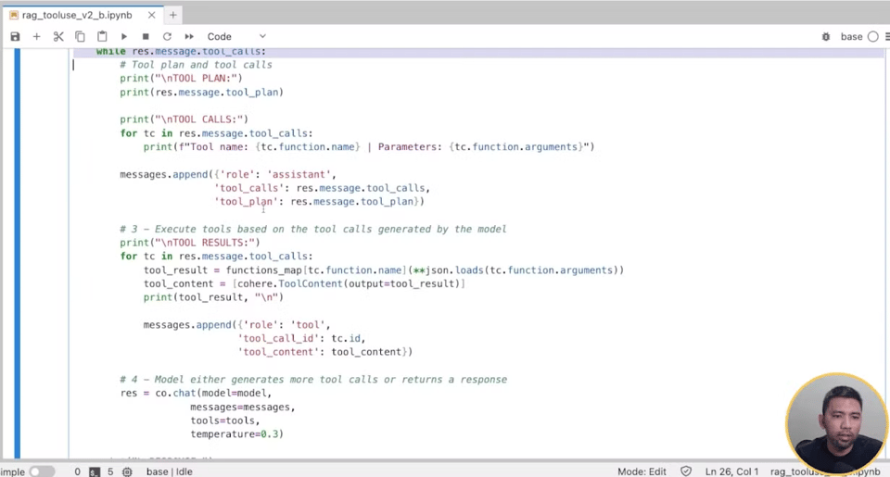Paste cell from clipboard
This screenshot has width=890, height=477.
102,37
